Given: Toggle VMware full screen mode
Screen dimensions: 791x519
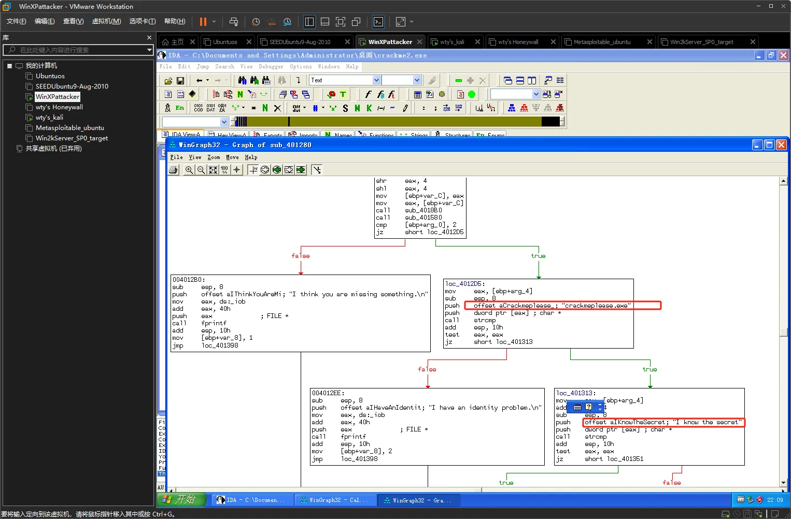Looking at the screenshot, I should pos(341,22).
